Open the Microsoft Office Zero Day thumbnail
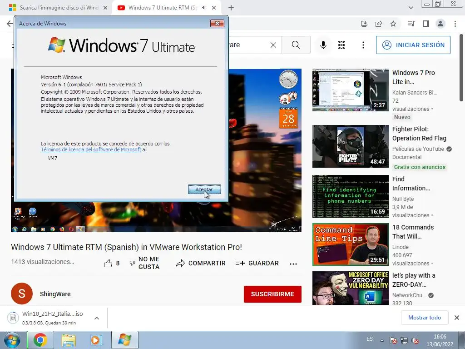 350,288
